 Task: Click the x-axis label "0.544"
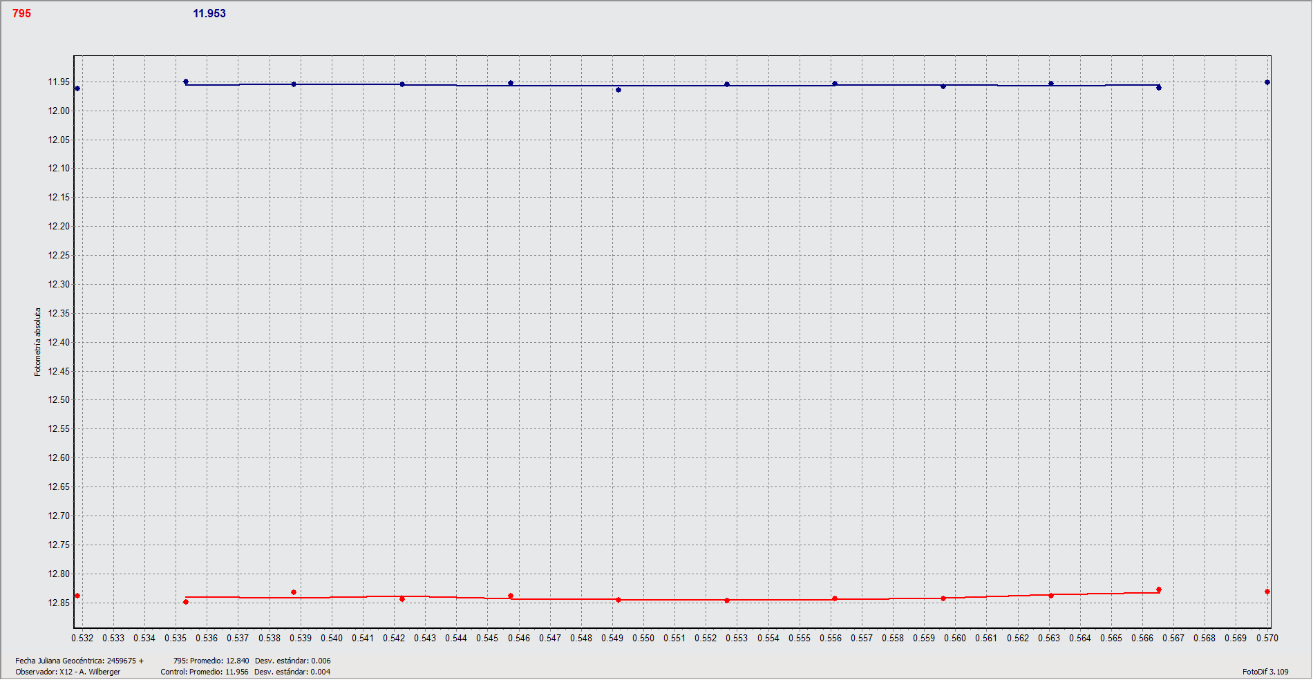(x=456, y=638)
